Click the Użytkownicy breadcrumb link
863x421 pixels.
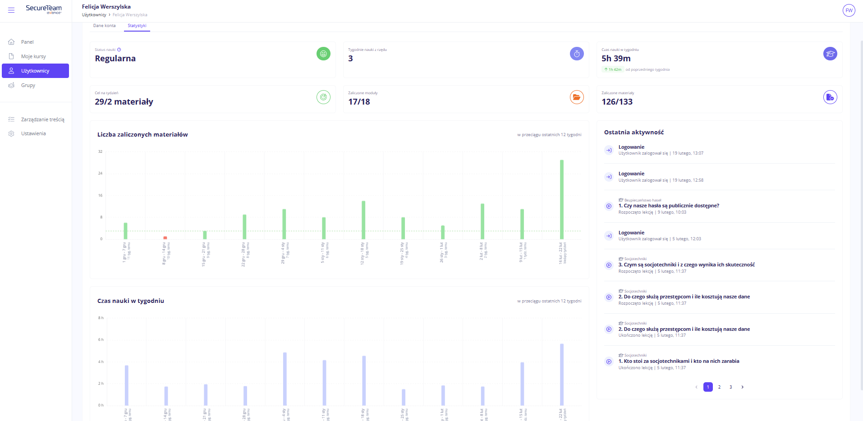[x=94, y=15]
